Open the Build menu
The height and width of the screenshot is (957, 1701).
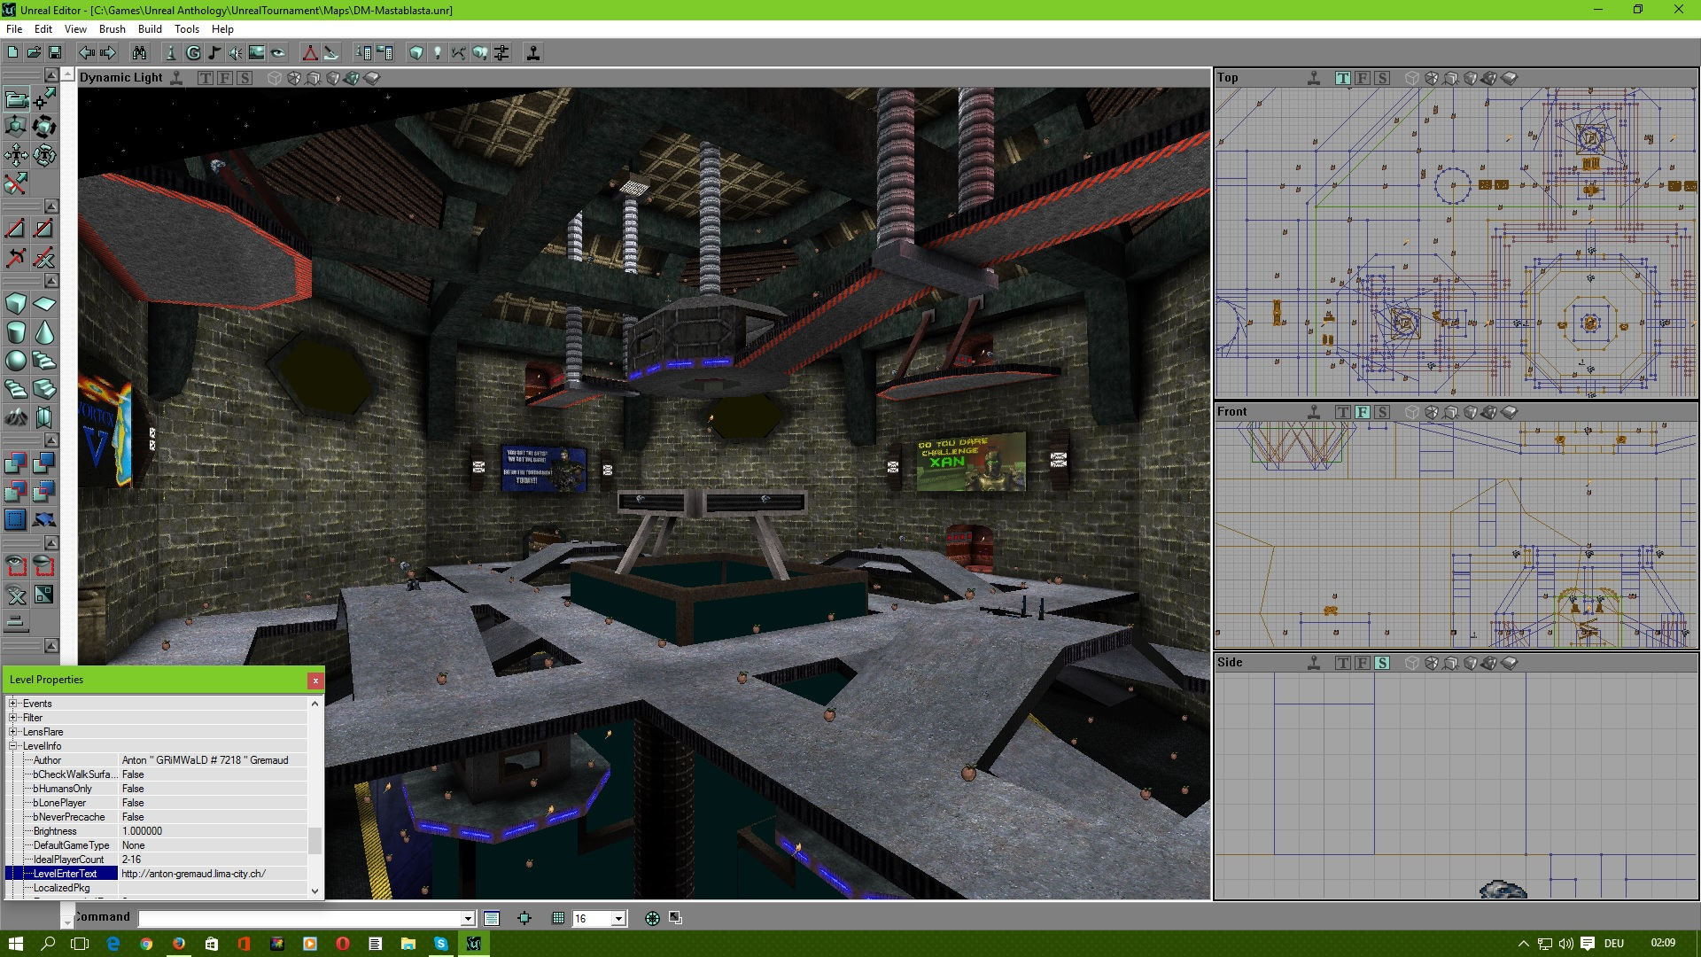tap(150, 29)
